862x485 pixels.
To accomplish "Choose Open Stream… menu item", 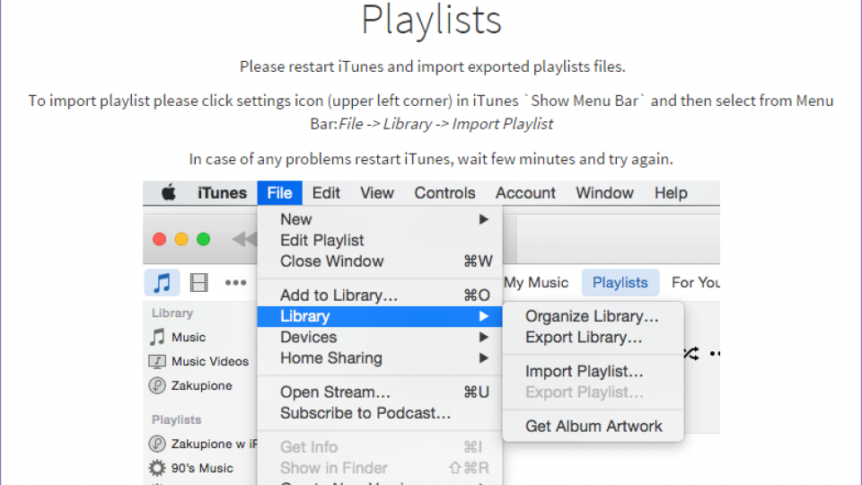I will (380, 392).
